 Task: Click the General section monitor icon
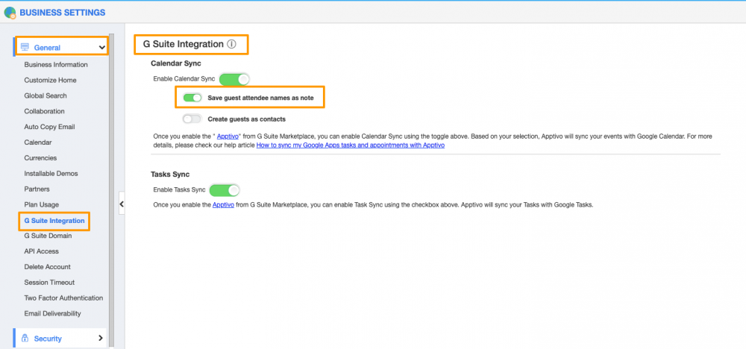click(25, 48)
